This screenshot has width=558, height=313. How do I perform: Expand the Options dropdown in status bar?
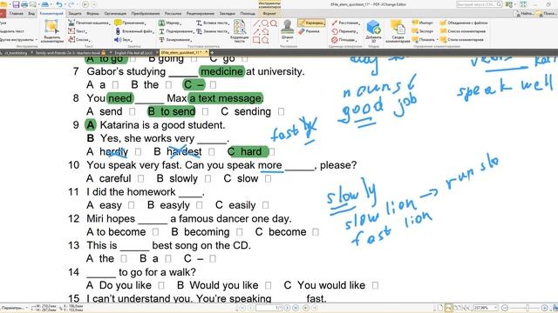[x=27, y=308]
